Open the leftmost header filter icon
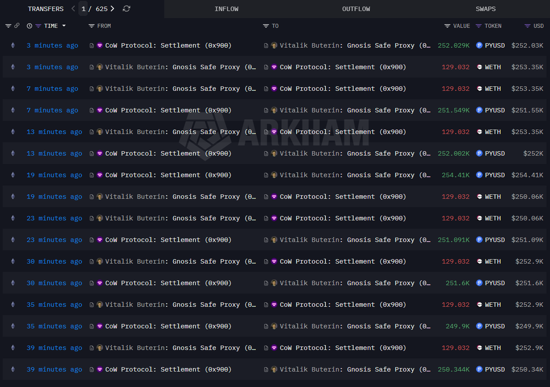This screenshot has width=550, height=387. (8, 26)
